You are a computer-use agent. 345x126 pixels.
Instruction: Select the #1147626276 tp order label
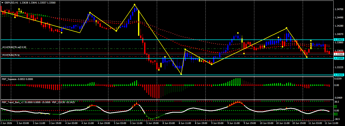(x=11, y=55)
